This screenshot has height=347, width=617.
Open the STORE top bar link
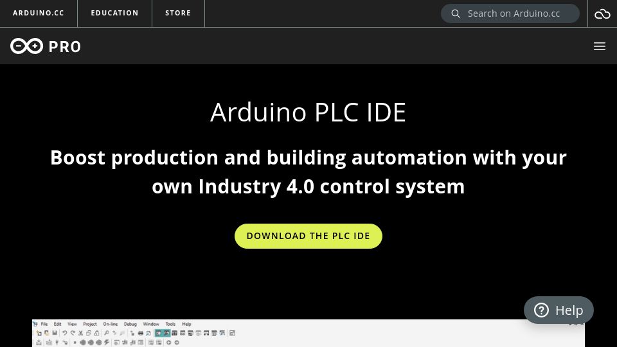click(178, 13)
